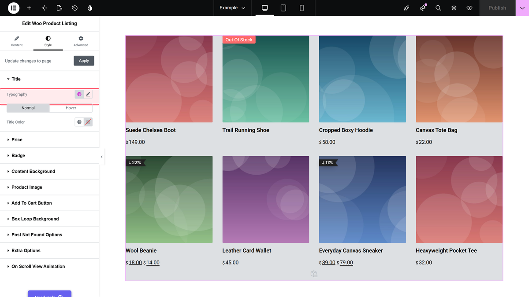This screenshot has width=529, height=297.
Task: Open Publish options dropdown arrow
Action: [522, 8]
